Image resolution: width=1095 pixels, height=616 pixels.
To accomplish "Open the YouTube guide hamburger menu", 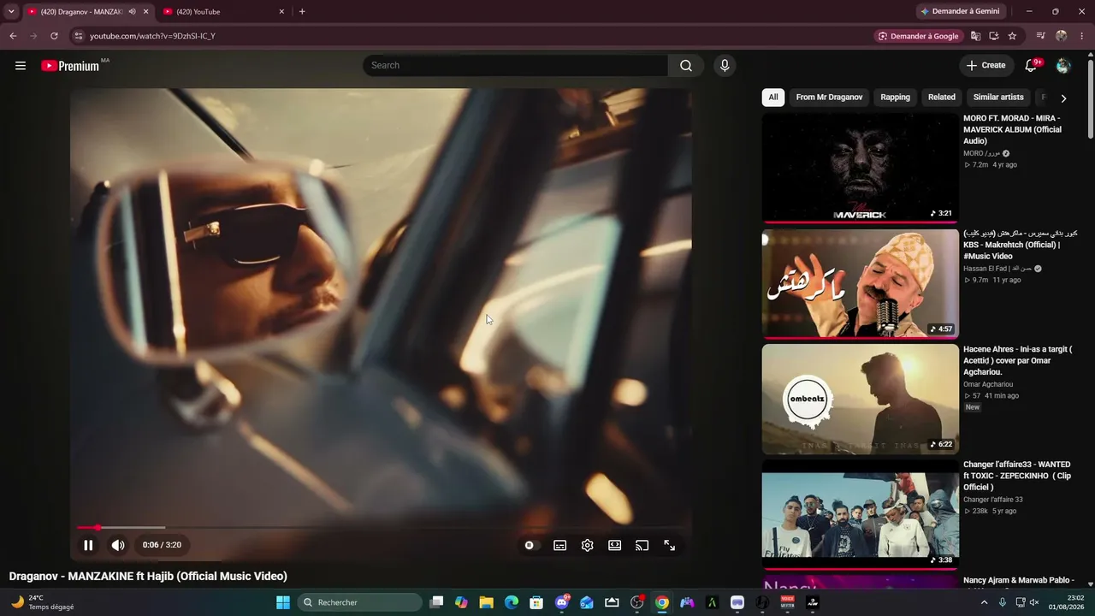I will click(x=21, y=66).
